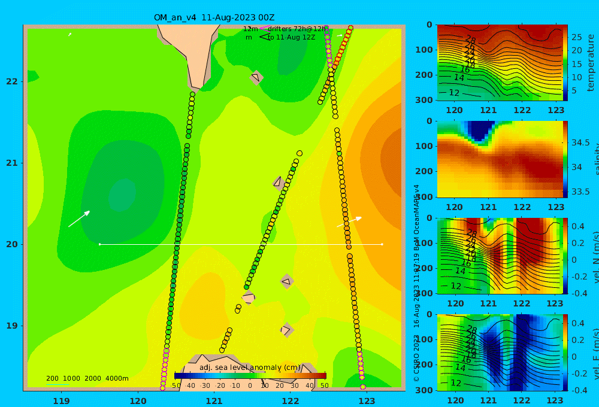
Task: Click latitude label 20 on the main map
Action: (x=12, y=244)
